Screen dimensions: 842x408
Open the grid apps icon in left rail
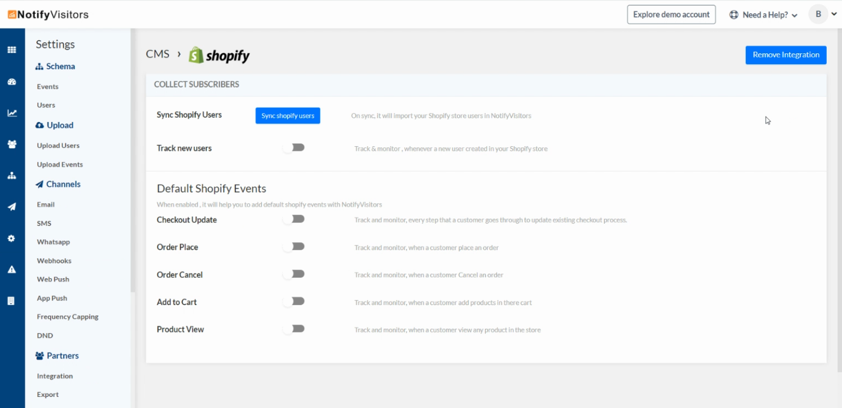(12, 50)
